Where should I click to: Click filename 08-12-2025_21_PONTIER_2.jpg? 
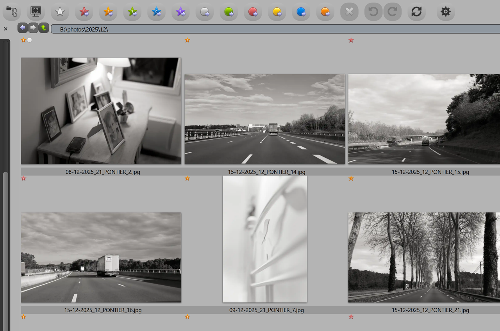click(103, 172)
